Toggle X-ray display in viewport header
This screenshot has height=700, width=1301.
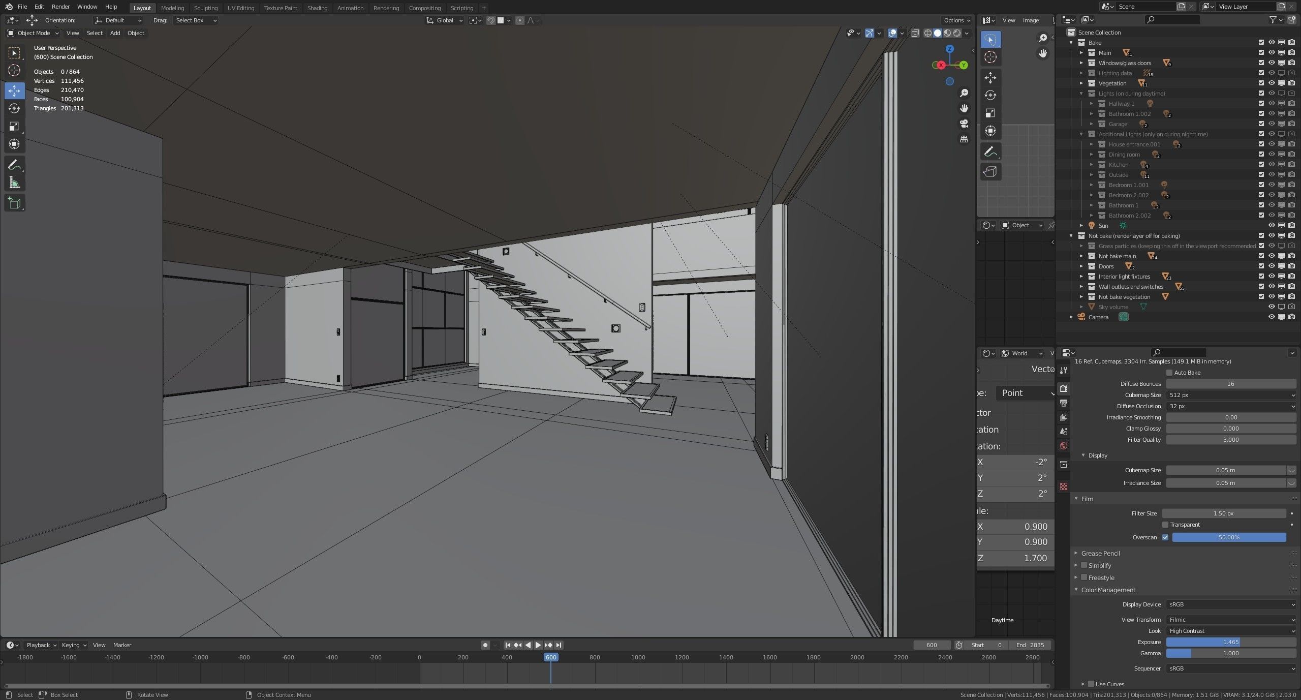pyautogui.click(x=915, y=33)
